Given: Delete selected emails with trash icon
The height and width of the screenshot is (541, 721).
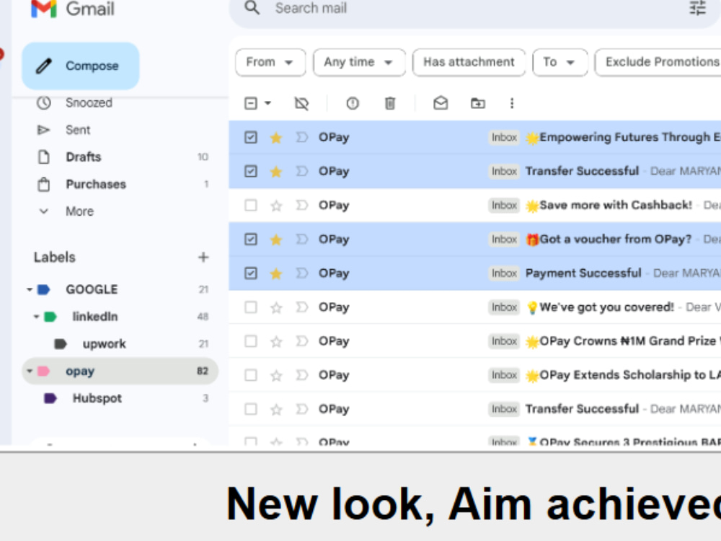Looking at the screenshot, I should [x=390, y=103].
